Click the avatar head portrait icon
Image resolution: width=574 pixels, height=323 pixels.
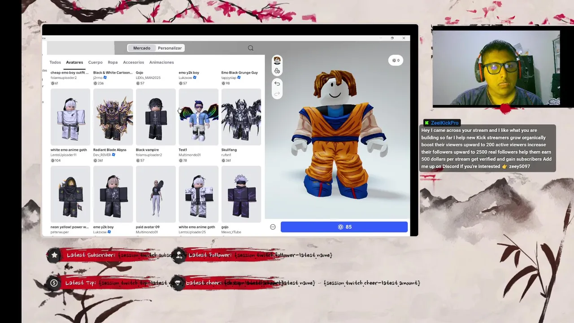coord(277,61)
